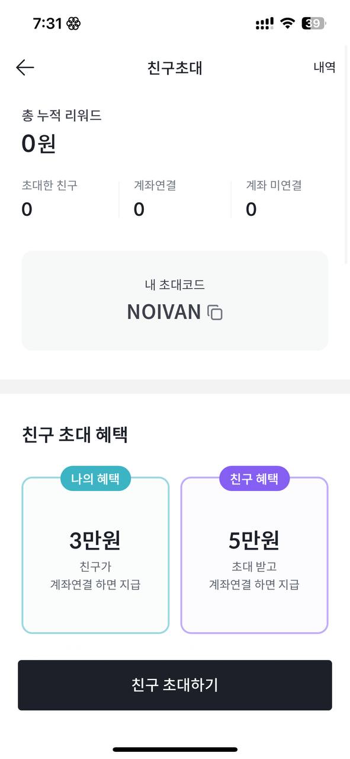Screen dimensions: 350x759
Task: Tap the 7:31 clock in status bar
Action: 47,24
